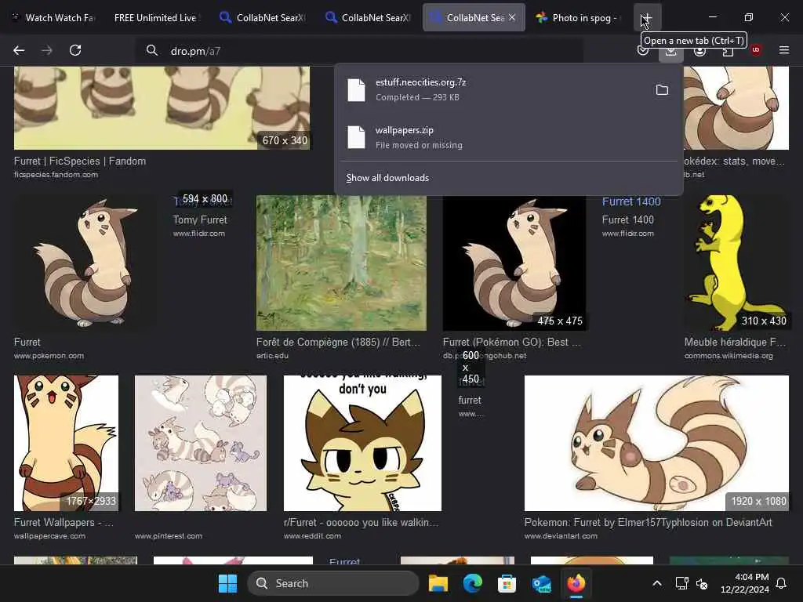Launch Microsoft Edge from the taskbar
This screenshot has height=602, width=803.
tap(473, 583)
